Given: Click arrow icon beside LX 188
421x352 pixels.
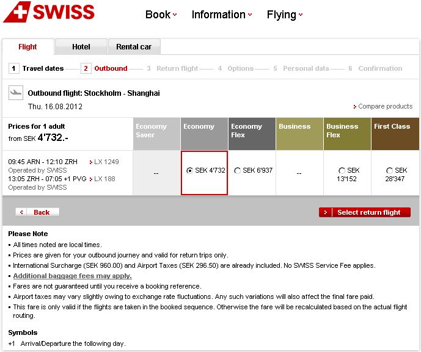Looking at the screenshot, I should [91, 179].
